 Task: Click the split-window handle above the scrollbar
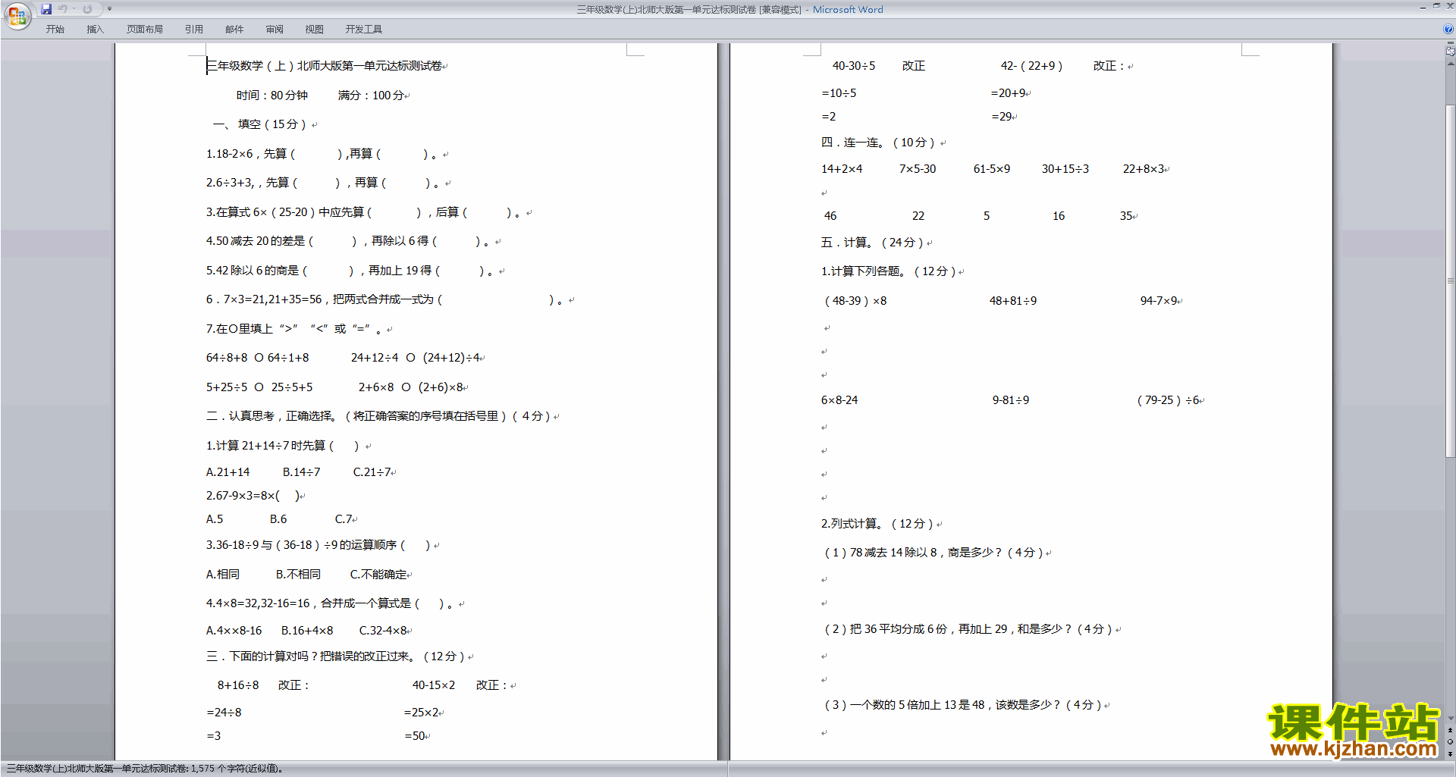pos(1450,44)
